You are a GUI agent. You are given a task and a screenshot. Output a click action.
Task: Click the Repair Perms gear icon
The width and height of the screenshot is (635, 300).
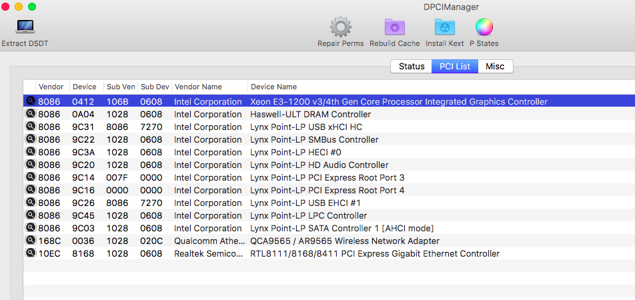tap(341, 27)
